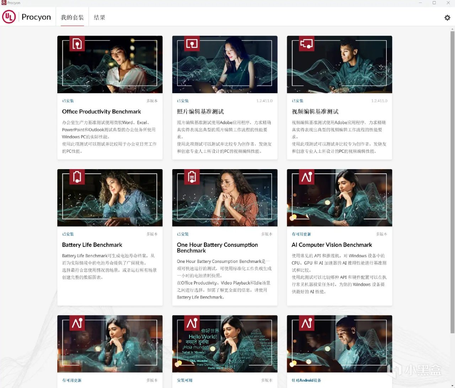Screen dimensions: 455x388
Task: Open the AI Computer Vision Benchmark title
Action: pos(332,245)
